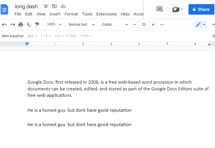The height and width of the screenshot is (148, 215).
Task: Open the Edit menu
Action: (29, 14)
